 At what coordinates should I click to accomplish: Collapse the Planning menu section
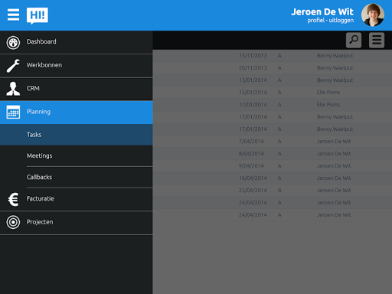(77, 113)
